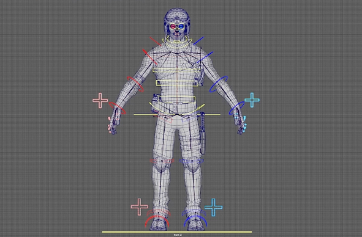Select the yellow chest rectangle controller
Screen dimensions: 362x237
176,70
